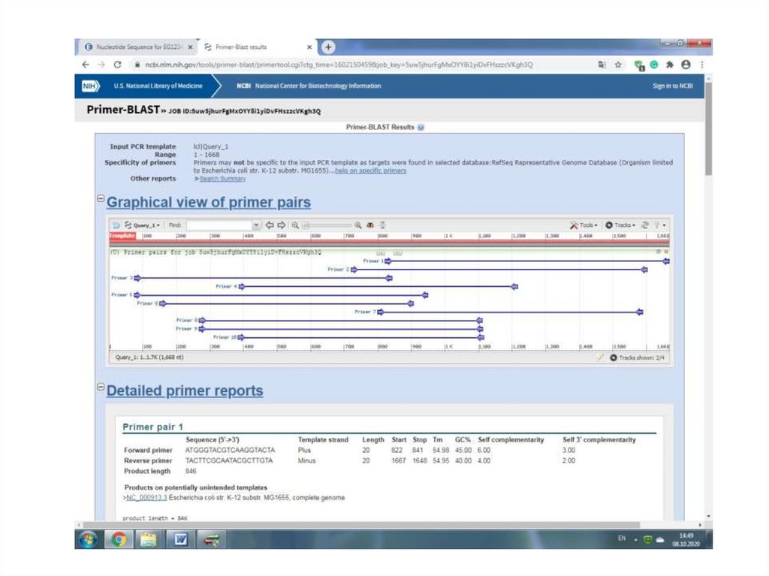Open the Tools dropdown in sequence viewer
769x576 pixels.
[584, 225]
